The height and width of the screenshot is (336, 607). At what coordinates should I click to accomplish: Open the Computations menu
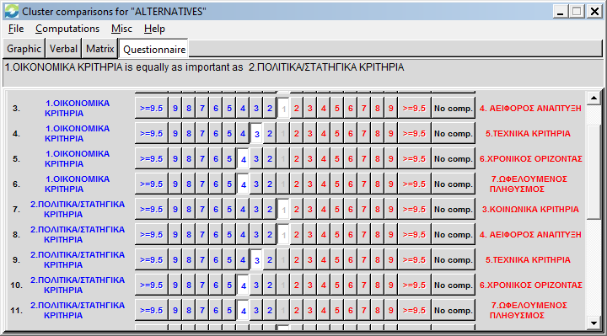(x=67, y=29)
